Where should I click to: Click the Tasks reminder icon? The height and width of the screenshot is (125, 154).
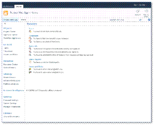coord(30,31)
